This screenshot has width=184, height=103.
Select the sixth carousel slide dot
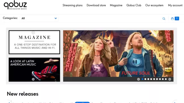[x=157, y=79]
